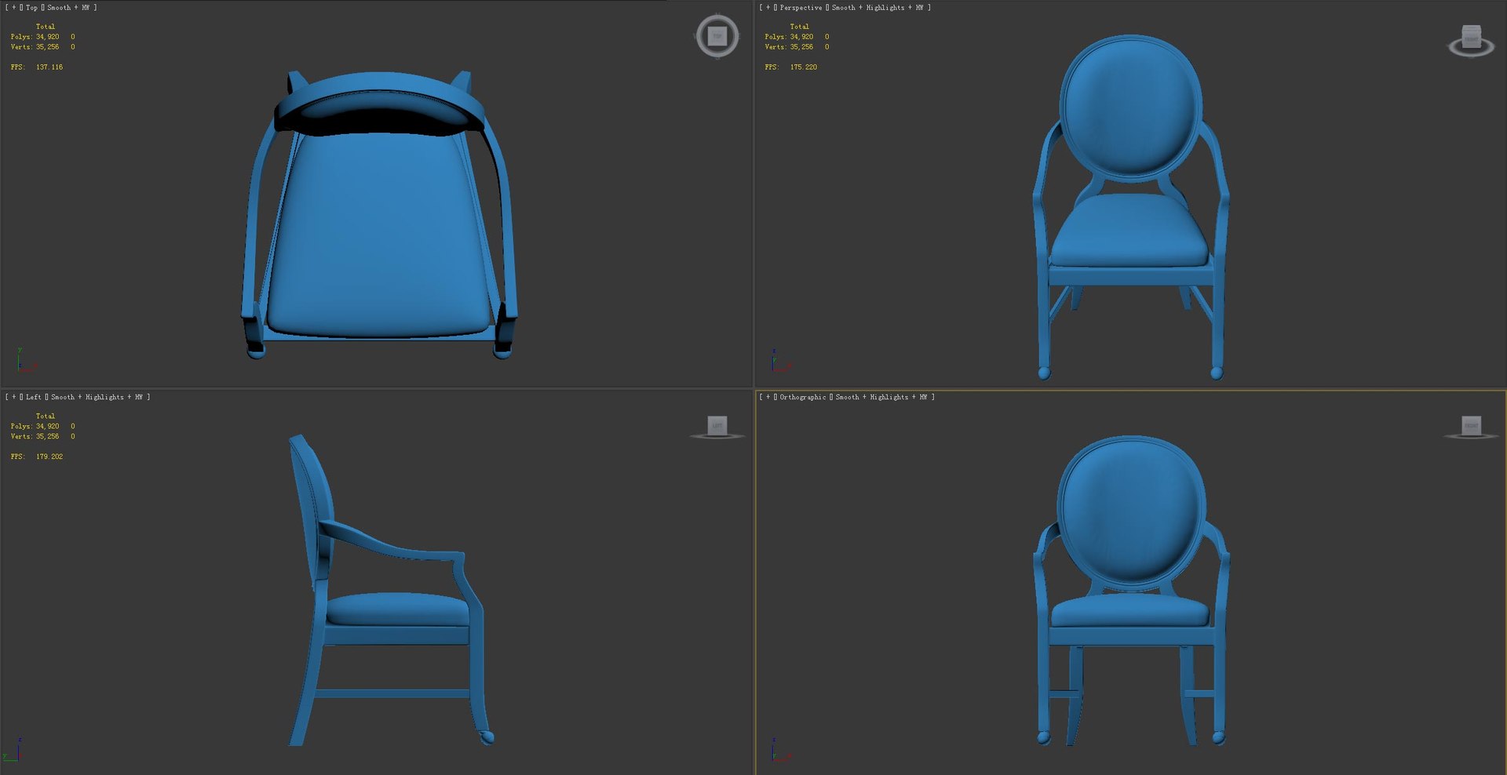
Task: Click the ViewCube in the Orthographic viewport
Action: [x=1471, y=426]
